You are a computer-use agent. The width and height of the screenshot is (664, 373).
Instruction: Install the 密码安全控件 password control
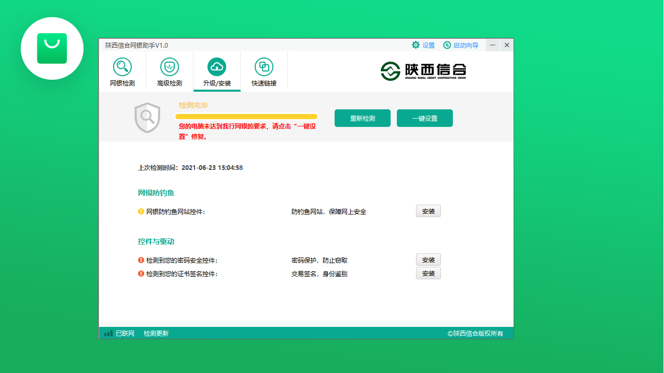(x=428, y=260)
